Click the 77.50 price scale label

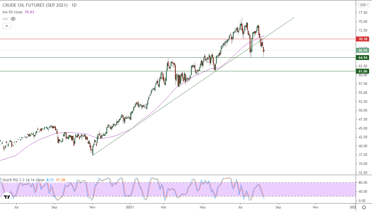pos(363,13)
